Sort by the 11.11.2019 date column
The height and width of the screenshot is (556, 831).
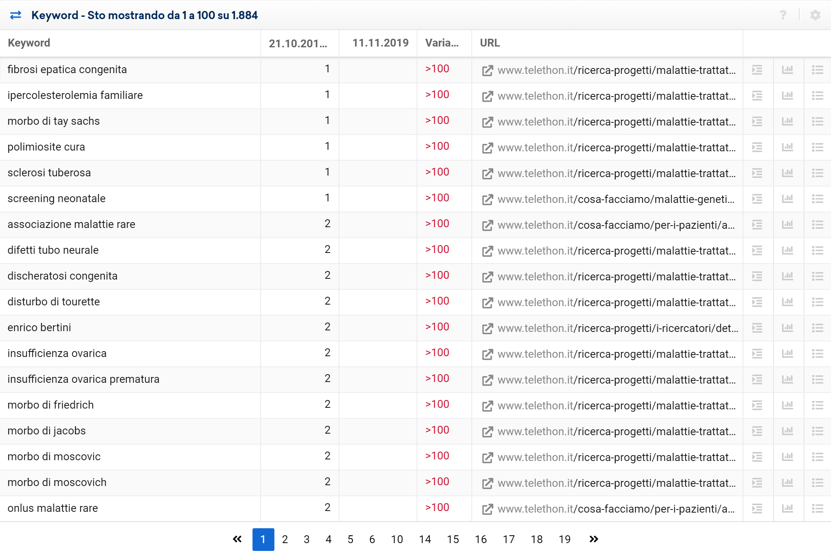(x=380, y=43)
